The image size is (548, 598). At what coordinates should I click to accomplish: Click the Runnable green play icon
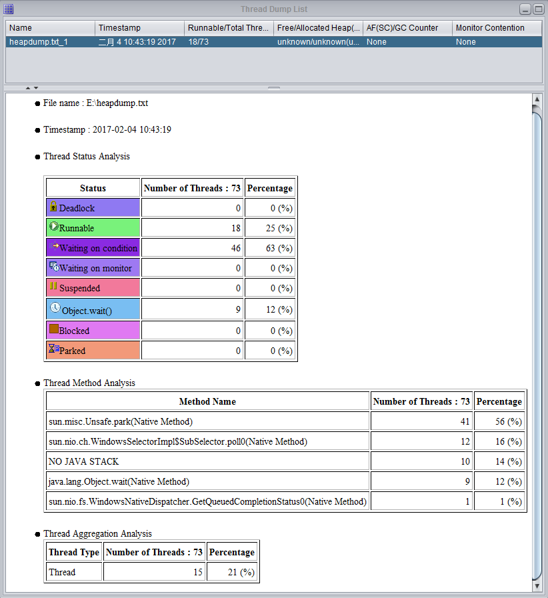point(54,227)
